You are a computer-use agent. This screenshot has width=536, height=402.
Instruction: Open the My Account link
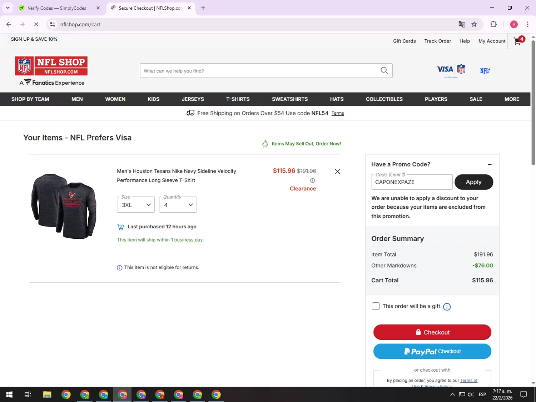pos(492,41)
